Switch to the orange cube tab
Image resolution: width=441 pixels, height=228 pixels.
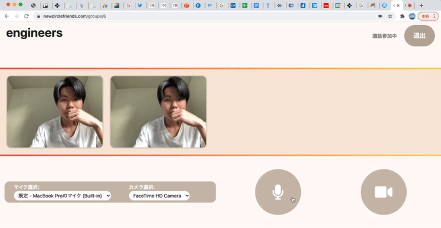[x=186, y=6]
